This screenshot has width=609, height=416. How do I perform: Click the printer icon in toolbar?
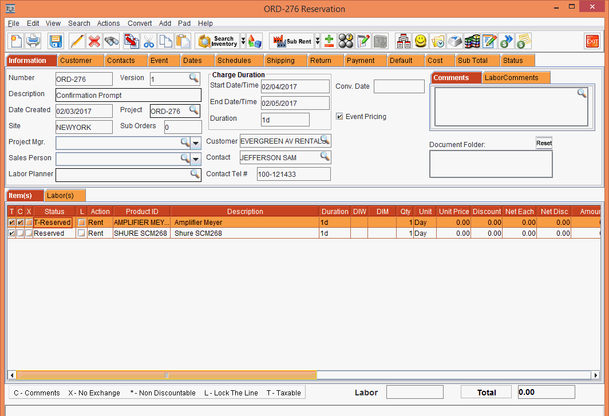click(33, 41)
